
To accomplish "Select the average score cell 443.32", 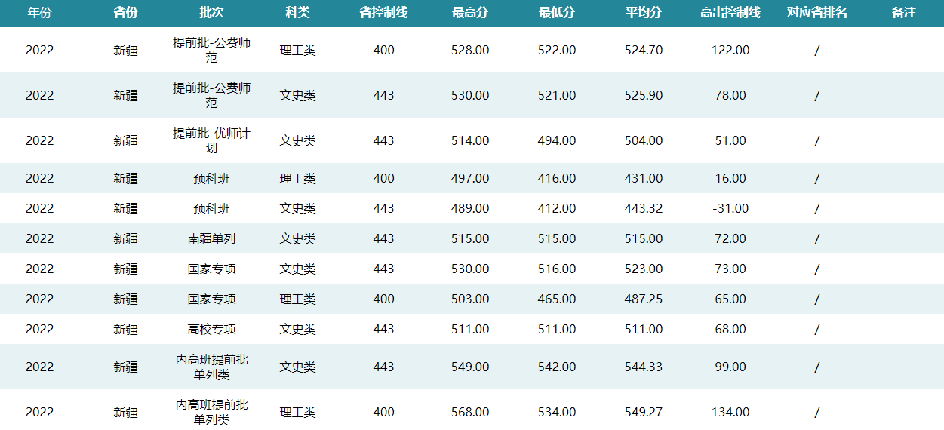I will 644,208.
